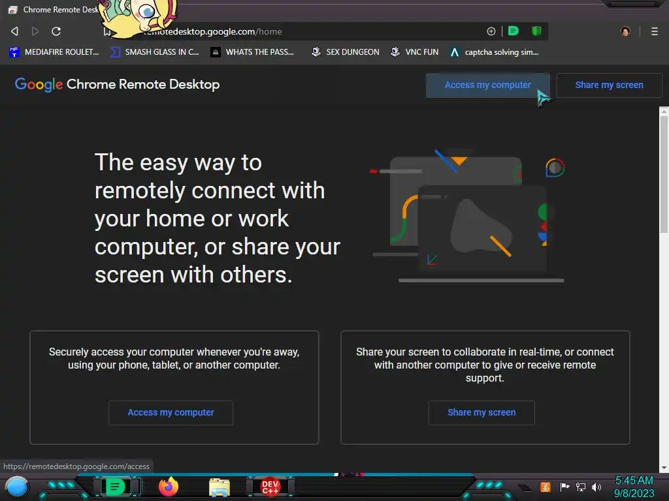Select the Chrome Remote Desktop browser tab

click(54, 9)
